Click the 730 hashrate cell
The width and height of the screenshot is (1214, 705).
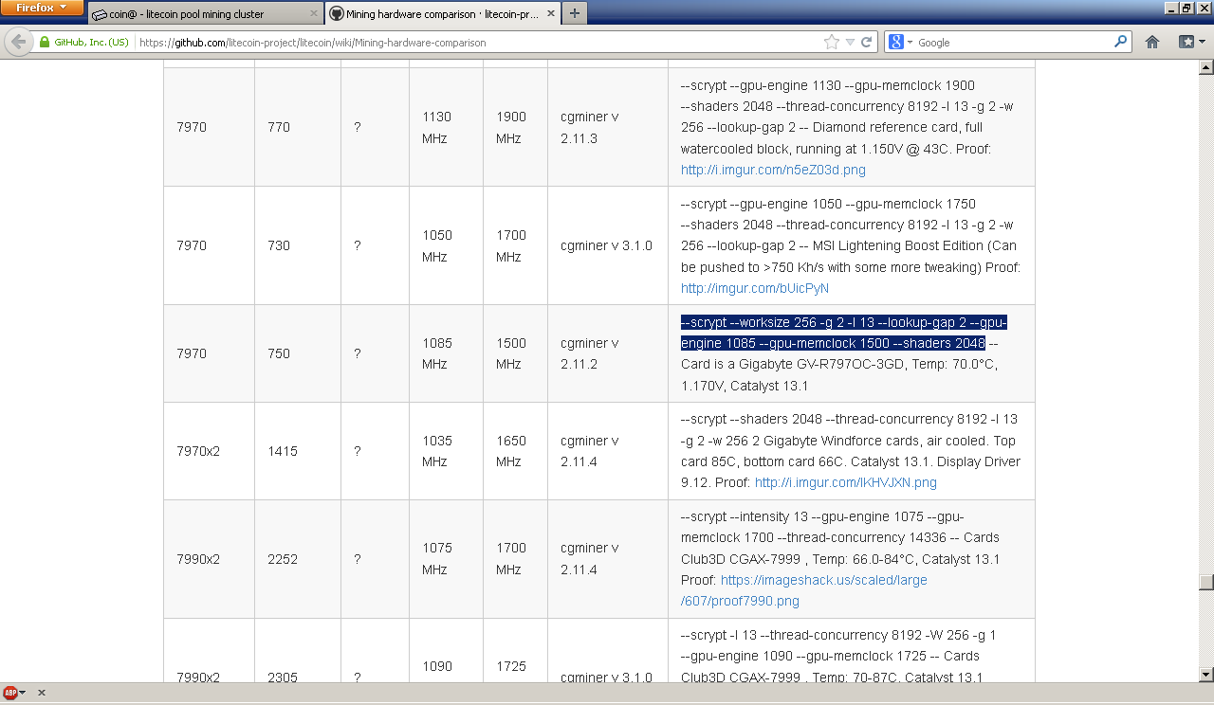(x=298, y=245)
